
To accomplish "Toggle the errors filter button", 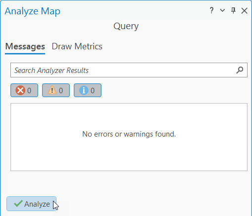I will point(24,90).
